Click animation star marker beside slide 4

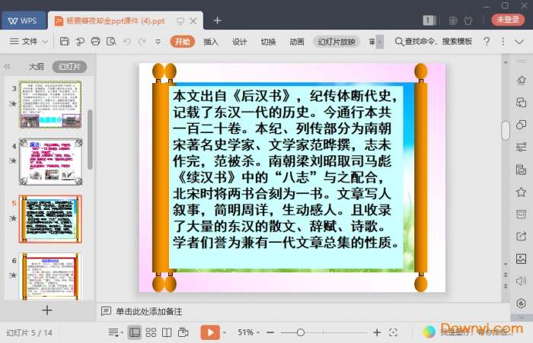point(13,160)
